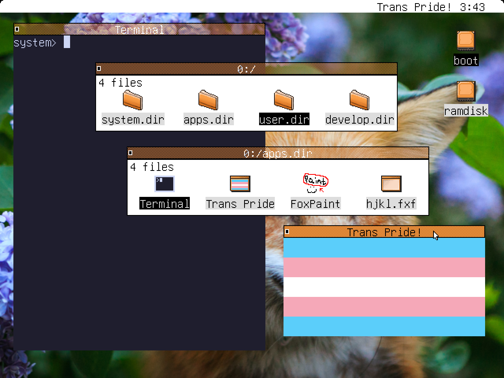Close the Trans Pride! flag window
Image resolution: width=504 pixels, height=378 pixels.
tap(287, 232)
